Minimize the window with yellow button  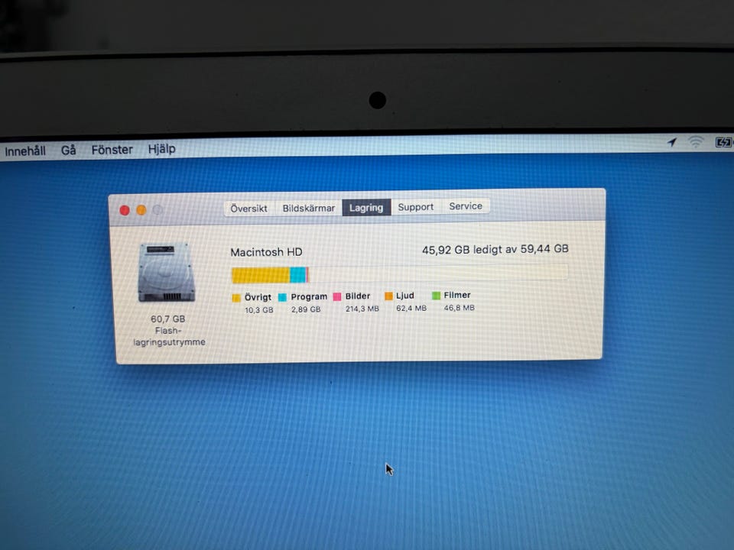141,210
